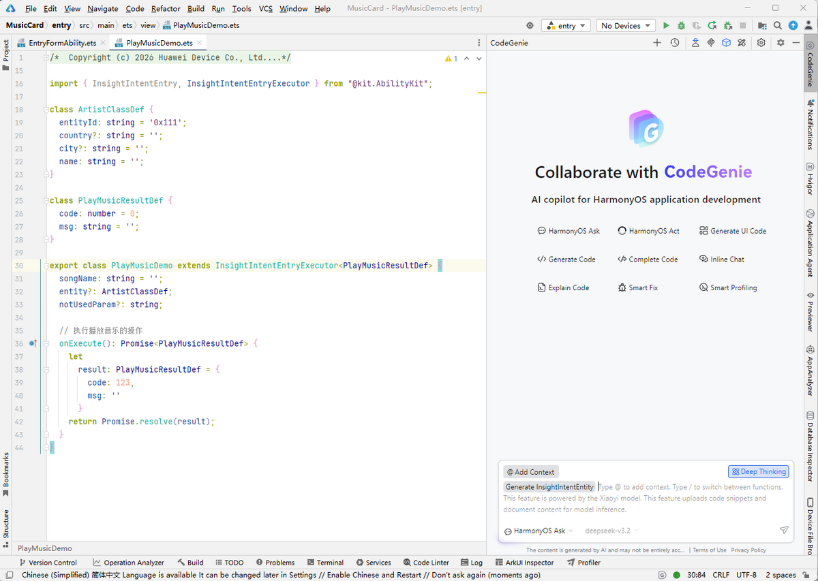Open the entry run configuration dropdown

(567, 26)
